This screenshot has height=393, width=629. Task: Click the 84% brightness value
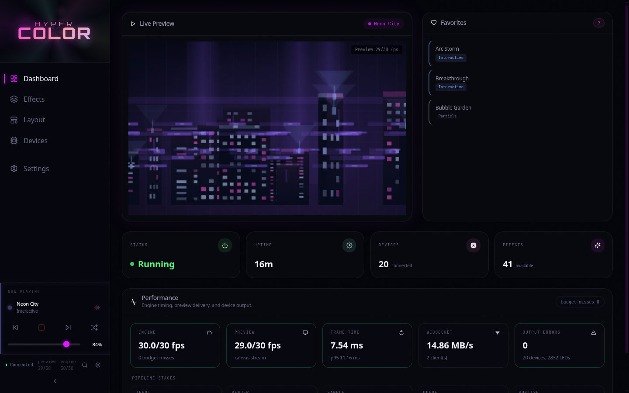tap(97, 345)
